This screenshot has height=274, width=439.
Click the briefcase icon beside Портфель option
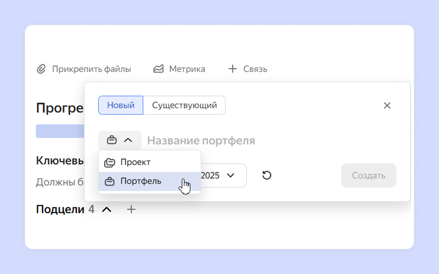click(x=109, y=182)
